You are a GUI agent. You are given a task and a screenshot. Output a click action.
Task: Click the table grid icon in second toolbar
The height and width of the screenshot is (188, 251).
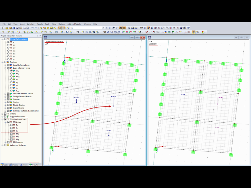[189, 32]
